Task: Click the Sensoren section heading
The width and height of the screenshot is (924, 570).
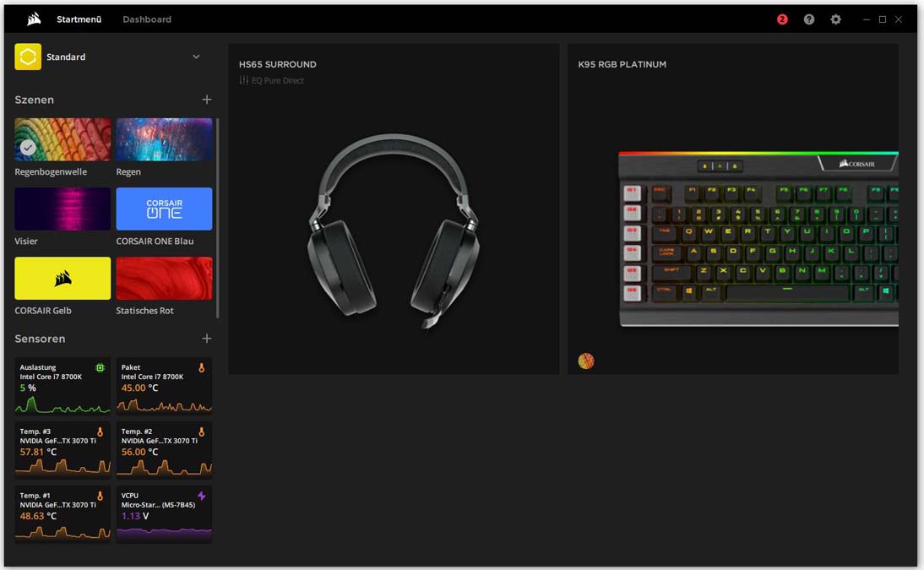Action: 40,339
